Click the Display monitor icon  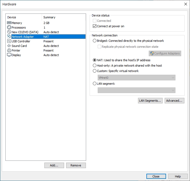point(9,55)
